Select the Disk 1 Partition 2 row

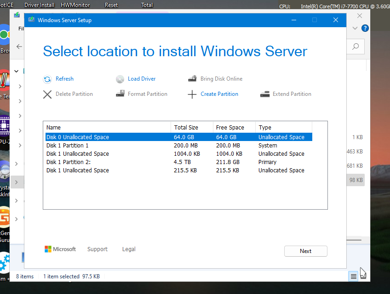(179, 162)
